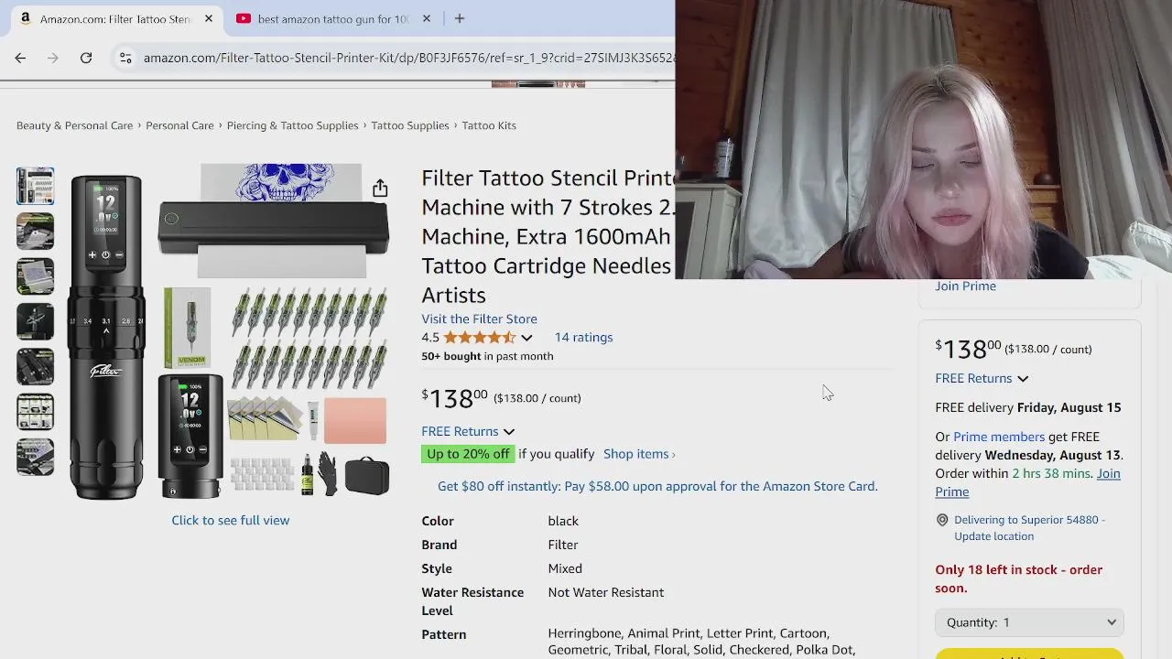Click the address bar URL field
Viewport: 1172px width, 659px height.
coord(407,58)
